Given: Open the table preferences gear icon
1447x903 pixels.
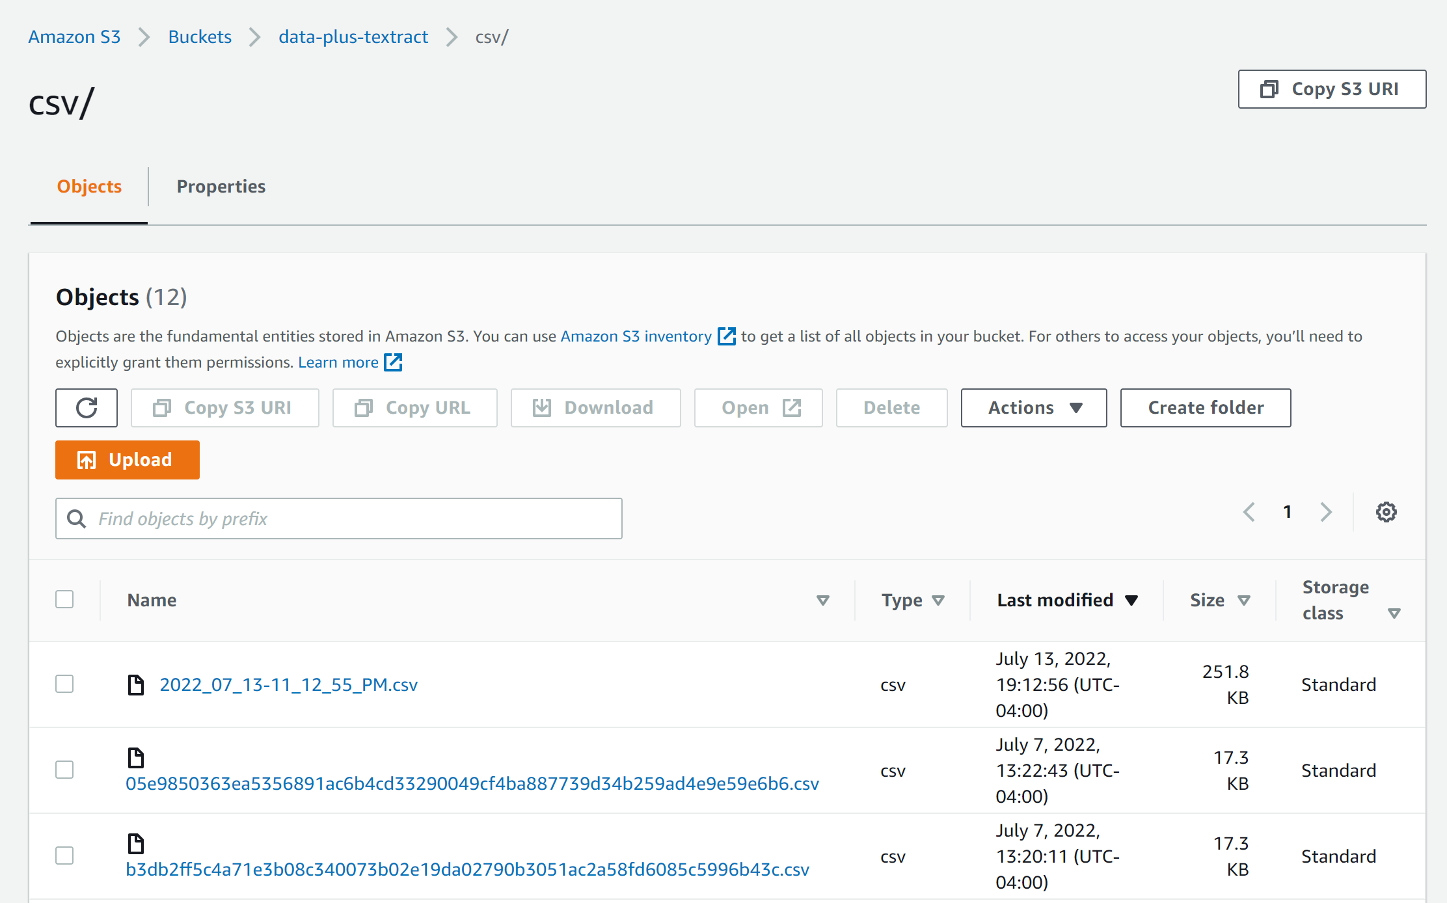Looking at the screenshot, I should pos(1386,512).
